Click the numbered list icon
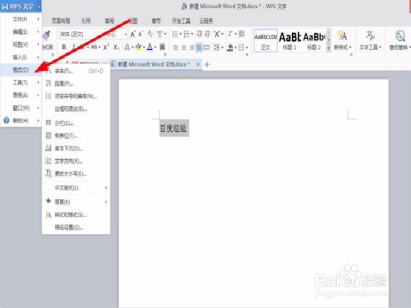 tap(186, 34)
